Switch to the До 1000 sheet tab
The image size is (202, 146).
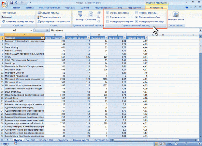pyautogui.click(x=30, y=140)
